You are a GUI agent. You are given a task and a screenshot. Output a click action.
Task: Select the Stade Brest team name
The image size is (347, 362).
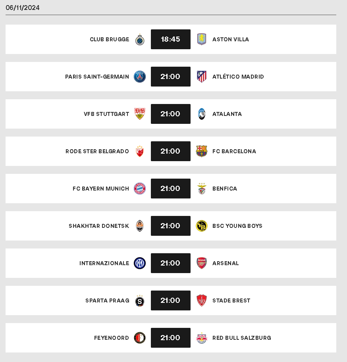click(231, 300)
